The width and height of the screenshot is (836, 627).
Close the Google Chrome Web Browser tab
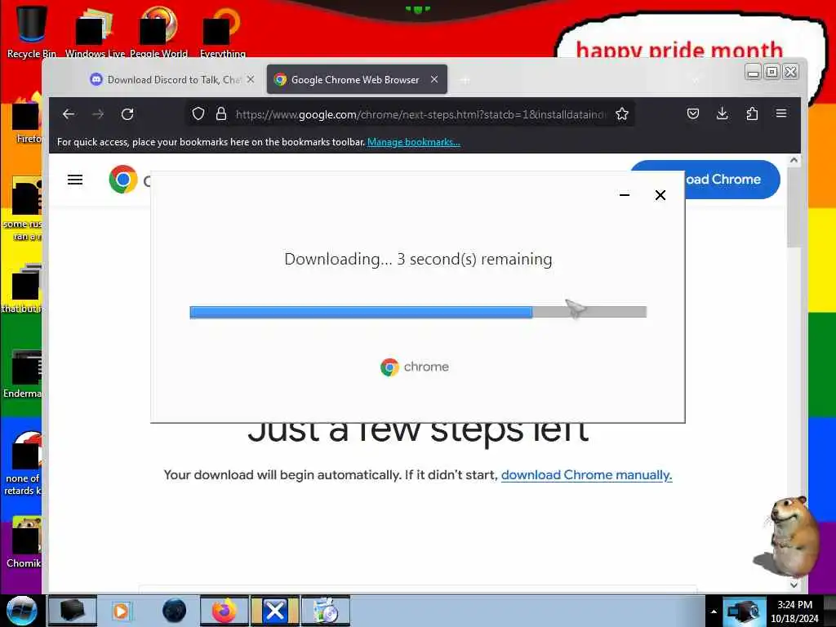point(434,79)
